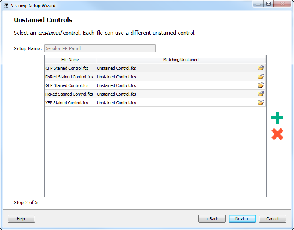Image resolution: width=294 pixels, height=230 pixels.
Task: Proceed with the Next button
Action: (x=242, y=219)
